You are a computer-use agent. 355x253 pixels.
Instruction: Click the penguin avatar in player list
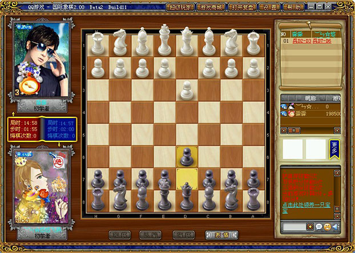click(291, 107)
